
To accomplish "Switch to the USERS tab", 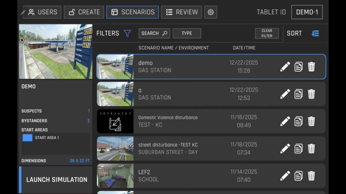I will tap(43, 12).
